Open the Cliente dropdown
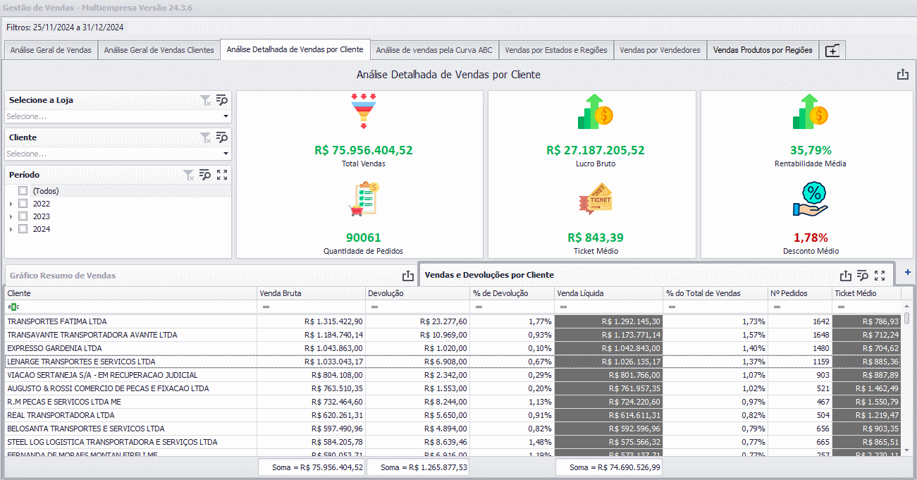The width and height of the screenshot is (917, 480). 226,154
